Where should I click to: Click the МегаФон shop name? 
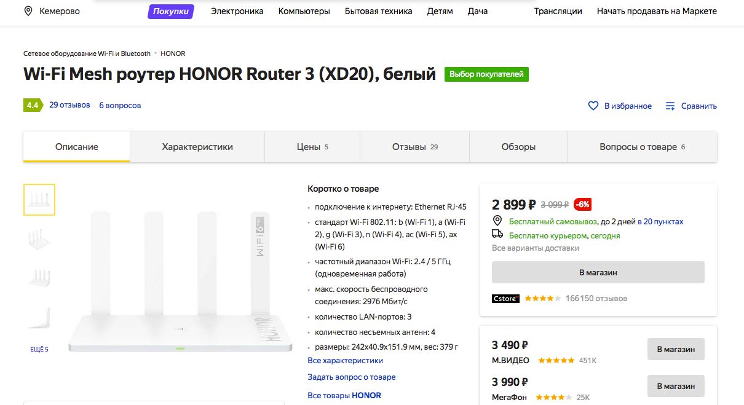pos(509,398)
